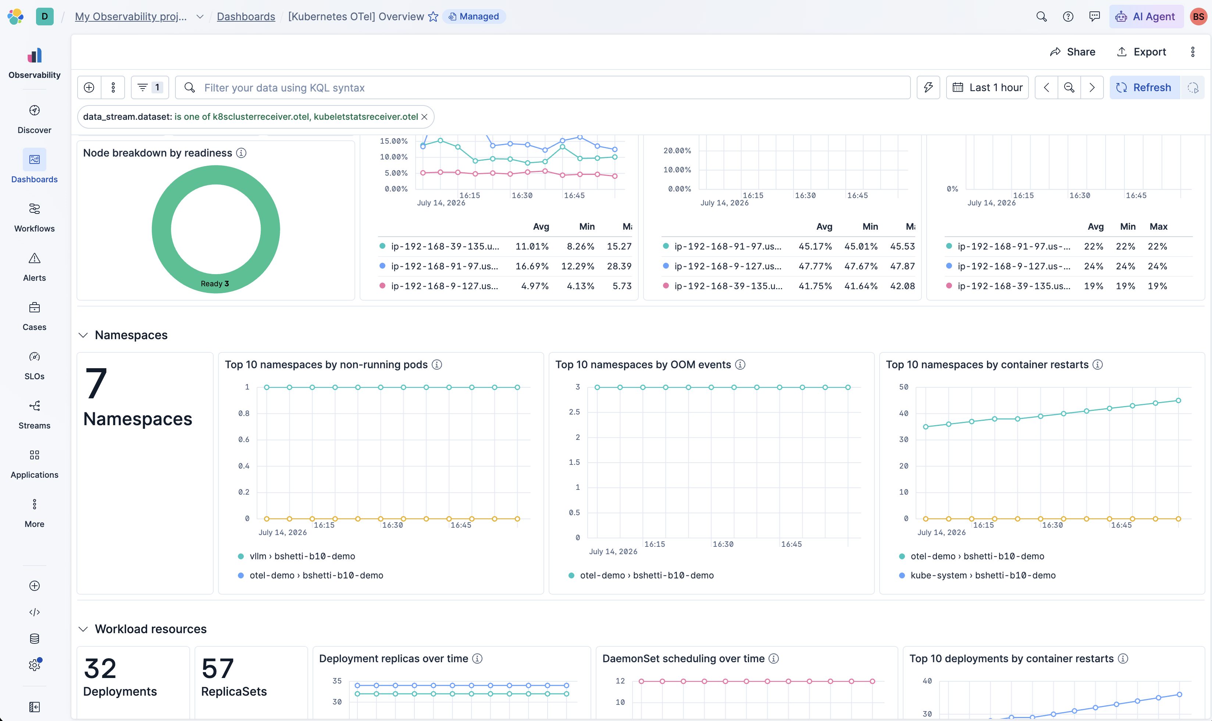
Task: Zoom out the time range
Action: 1069,87
